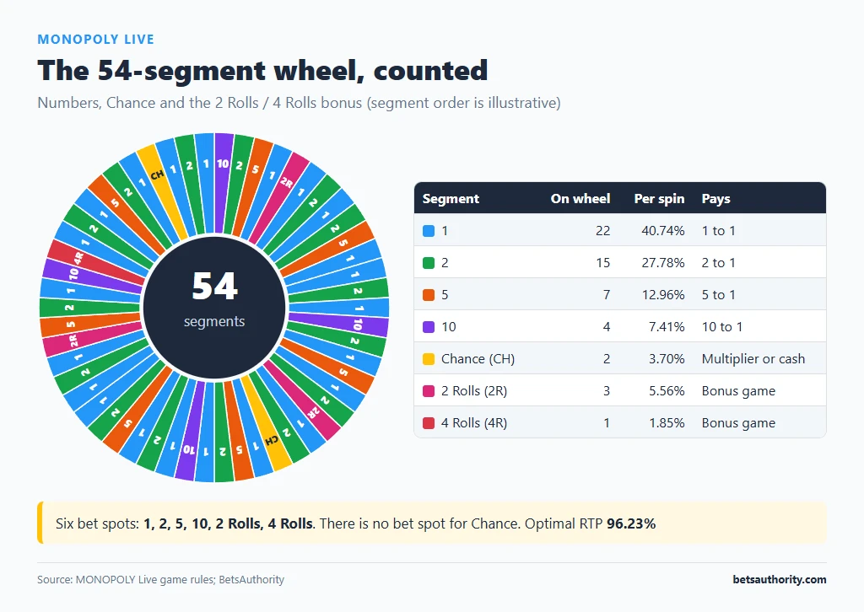Click the '2 to 1' payout cell
Screen dimensions: 864x612
coord(719,262)
